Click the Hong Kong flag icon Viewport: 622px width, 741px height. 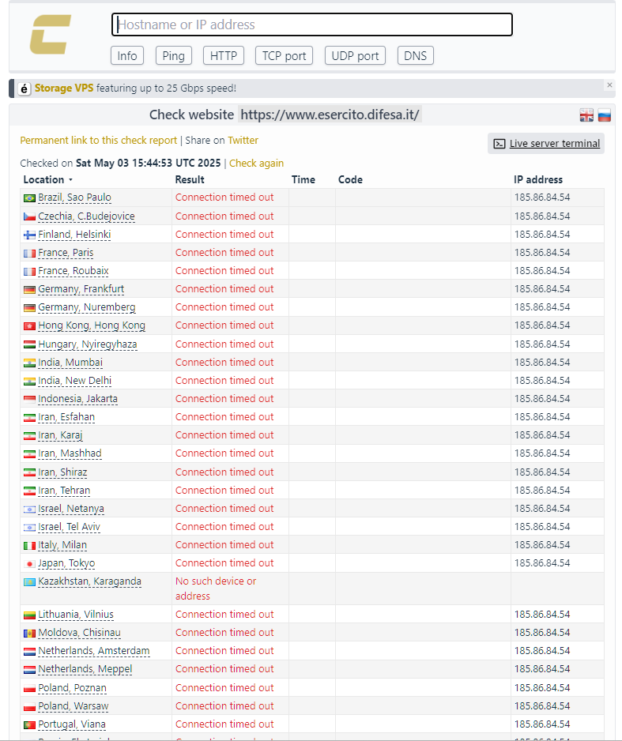click(x=29, y=325)
